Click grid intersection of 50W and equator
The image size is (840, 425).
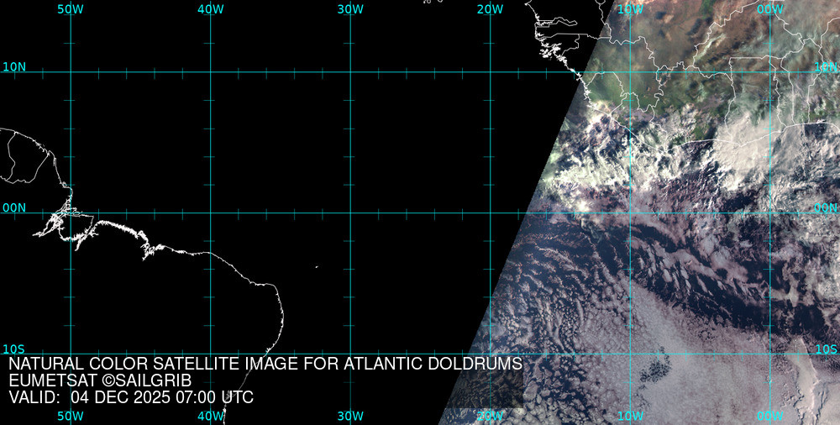[x=71, y=212]
